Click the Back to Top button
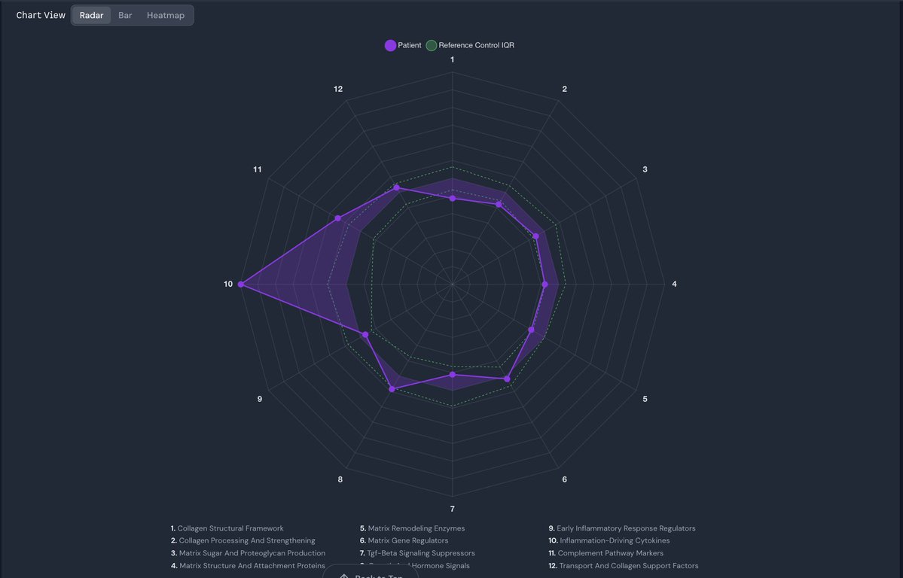This screenshot has height=578, width=903. 371,573
